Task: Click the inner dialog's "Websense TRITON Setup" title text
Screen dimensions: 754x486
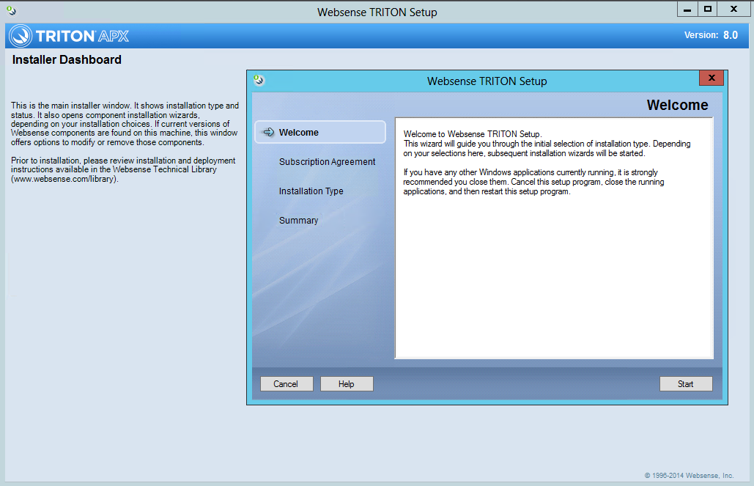Action: coord(487,81)
